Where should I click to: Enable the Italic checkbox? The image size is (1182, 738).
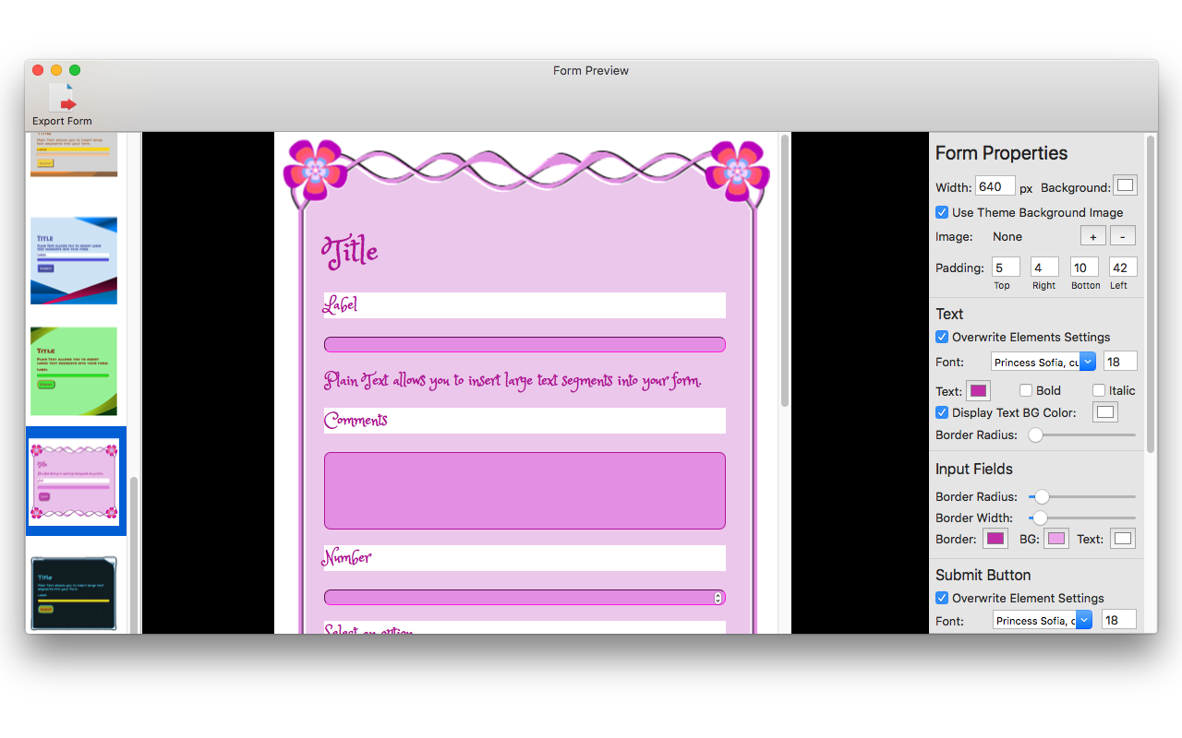[1099, 390]
